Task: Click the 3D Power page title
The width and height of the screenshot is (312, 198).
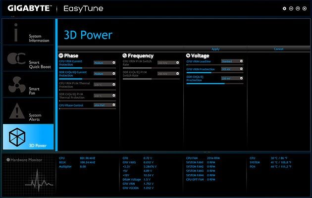Action: pos(88,35)
